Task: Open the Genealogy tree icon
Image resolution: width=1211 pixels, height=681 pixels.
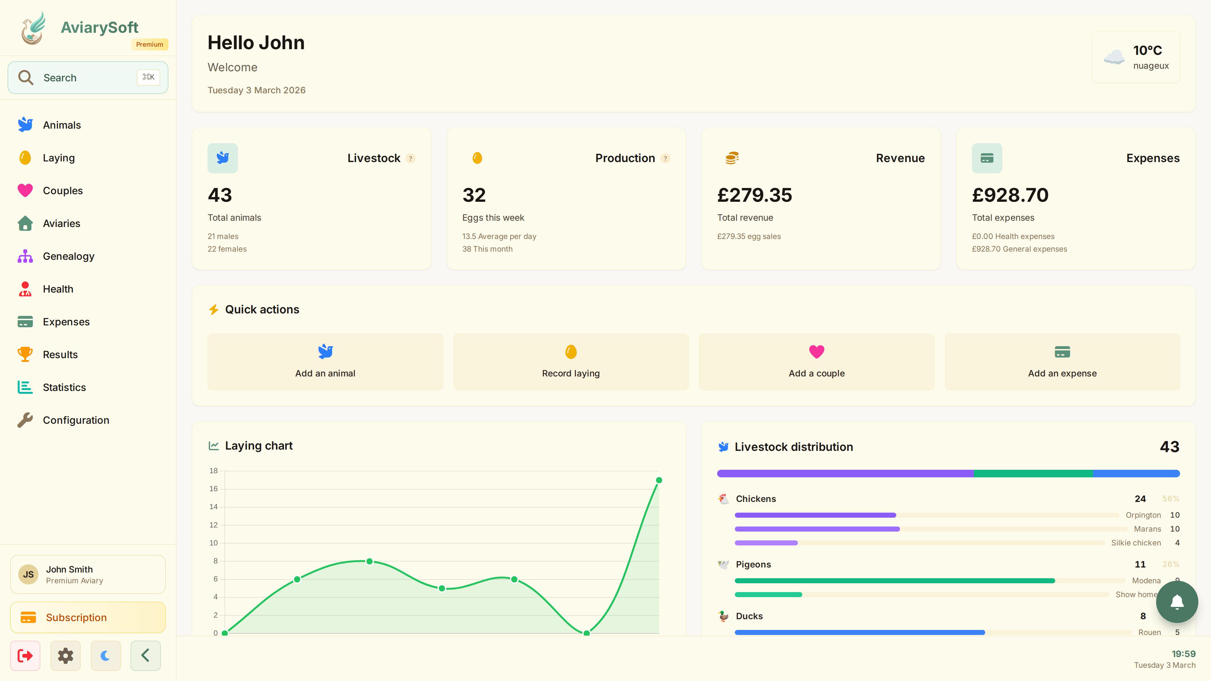Action: click(25, 256)
